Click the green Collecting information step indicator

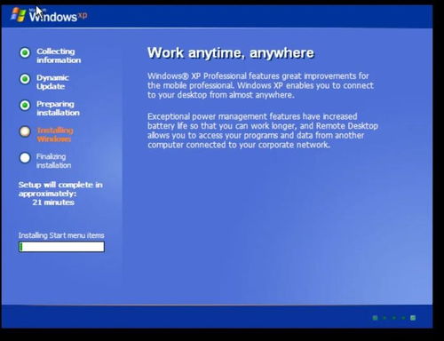[25, 52]
